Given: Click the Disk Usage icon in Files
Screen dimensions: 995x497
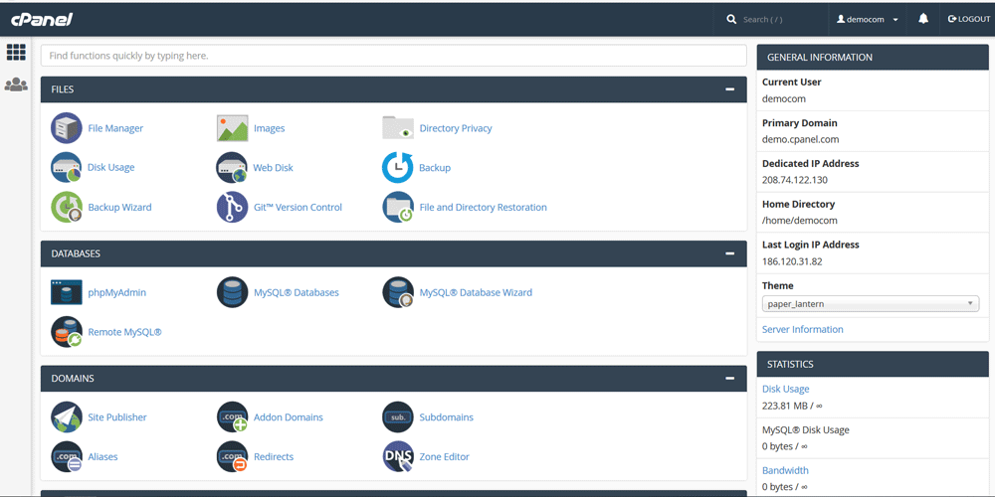Looking at the screenshot, I should pos(66,167).
